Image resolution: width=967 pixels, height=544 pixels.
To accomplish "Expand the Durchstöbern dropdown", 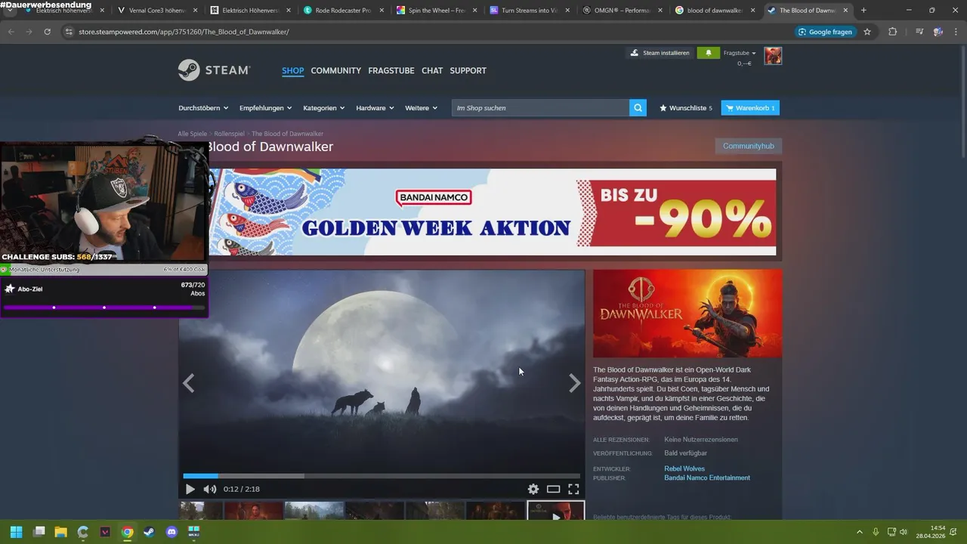I will [204, 108].
